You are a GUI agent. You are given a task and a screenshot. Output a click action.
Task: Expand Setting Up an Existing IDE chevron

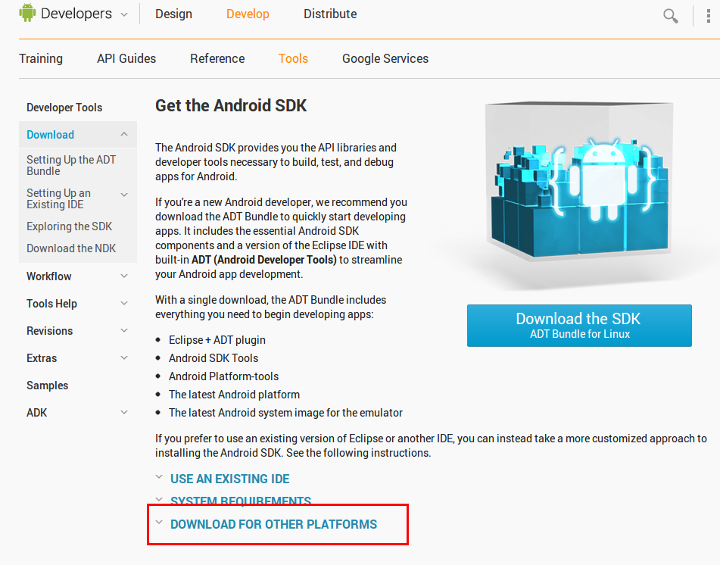click(x=124, y=195)
